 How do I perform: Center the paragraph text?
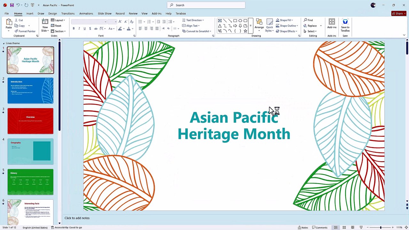(146, 29)
